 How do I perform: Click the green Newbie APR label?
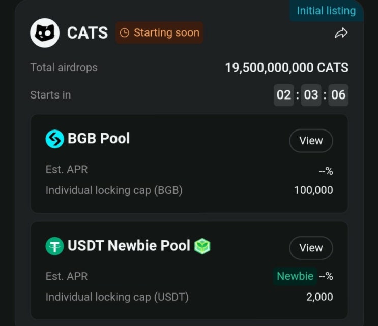295,276
